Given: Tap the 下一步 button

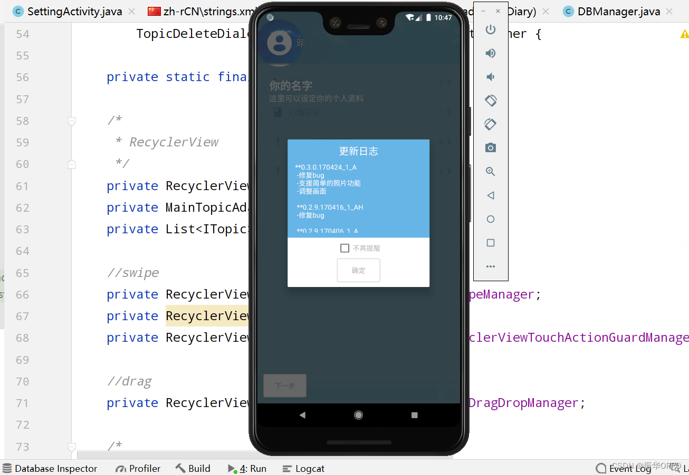Looking at the screenshot, I should click(285, 385).
